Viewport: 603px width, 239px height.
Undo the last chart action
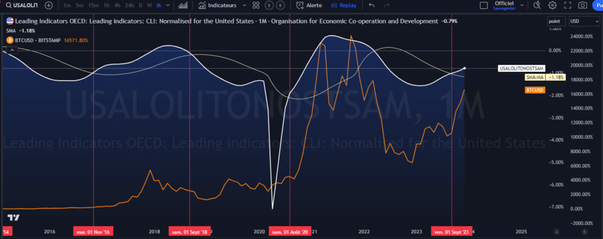pyautogui.click(x=372, y=5)
